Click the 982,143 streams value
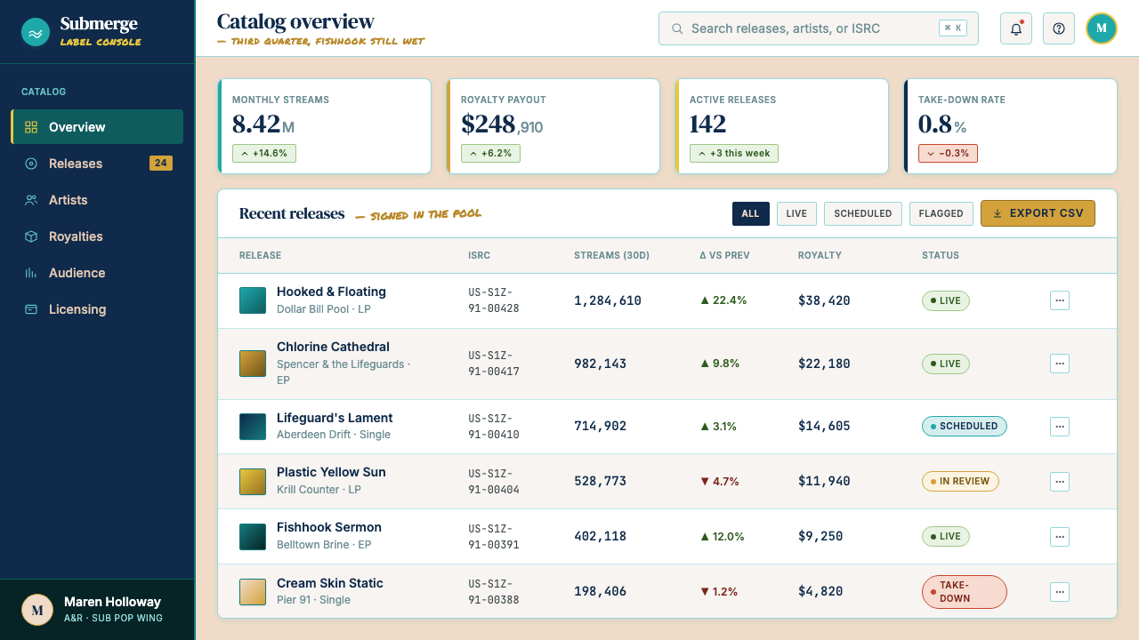 (600, 364)
